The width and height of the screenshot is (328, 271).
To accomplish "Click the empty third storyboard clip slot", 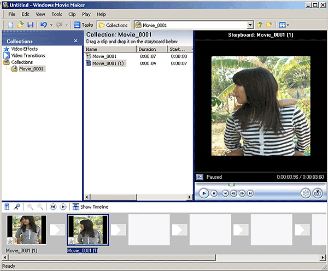I will point(149,230).
